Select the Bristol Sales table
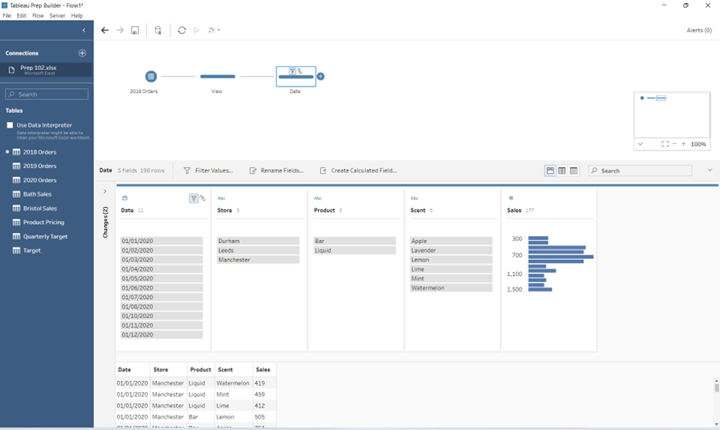Screen dimensions: 720x430 (40, 208)
